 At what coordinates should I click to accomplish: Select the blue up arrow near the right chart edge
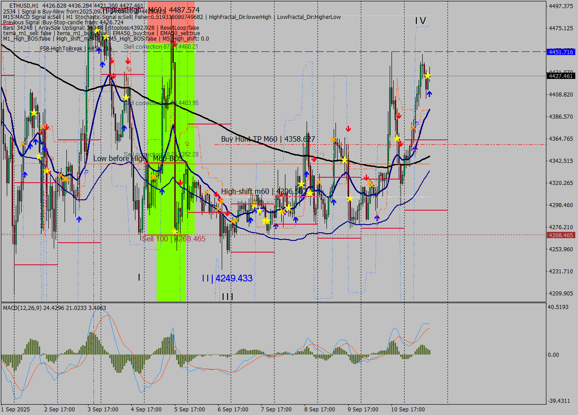430,93
